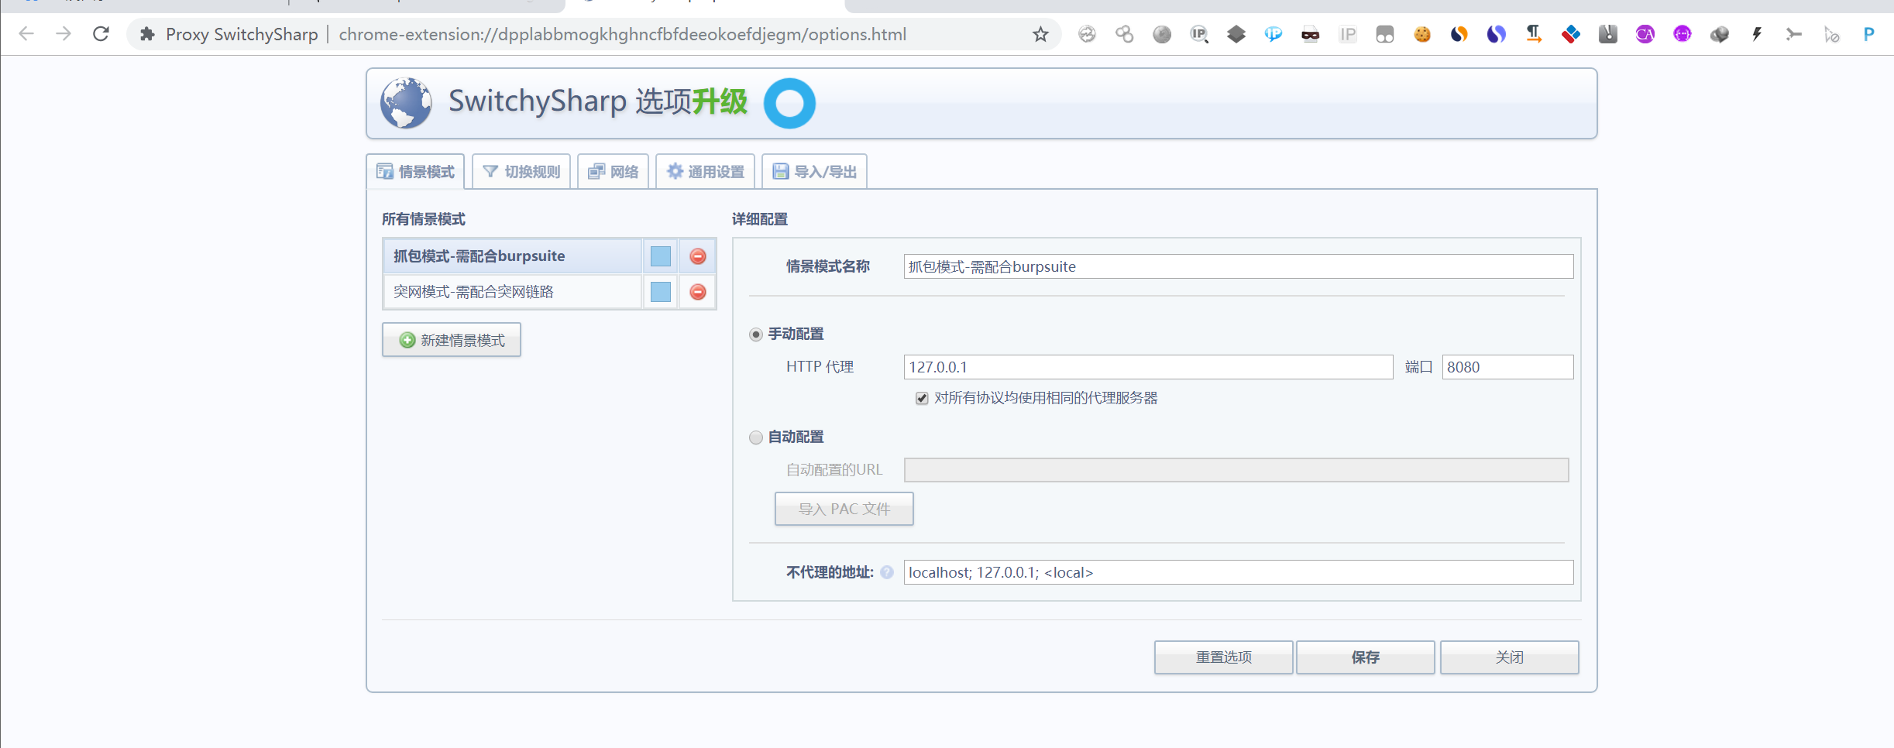The image size is (1894, 748).
Task: Click the browser forward arrow
Action: pos(64,34)
